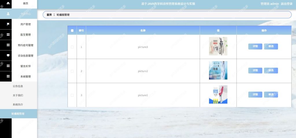Viewport: 296px width, 138px height.
Task: Click the 值 column header
Action: coord(218,30)
